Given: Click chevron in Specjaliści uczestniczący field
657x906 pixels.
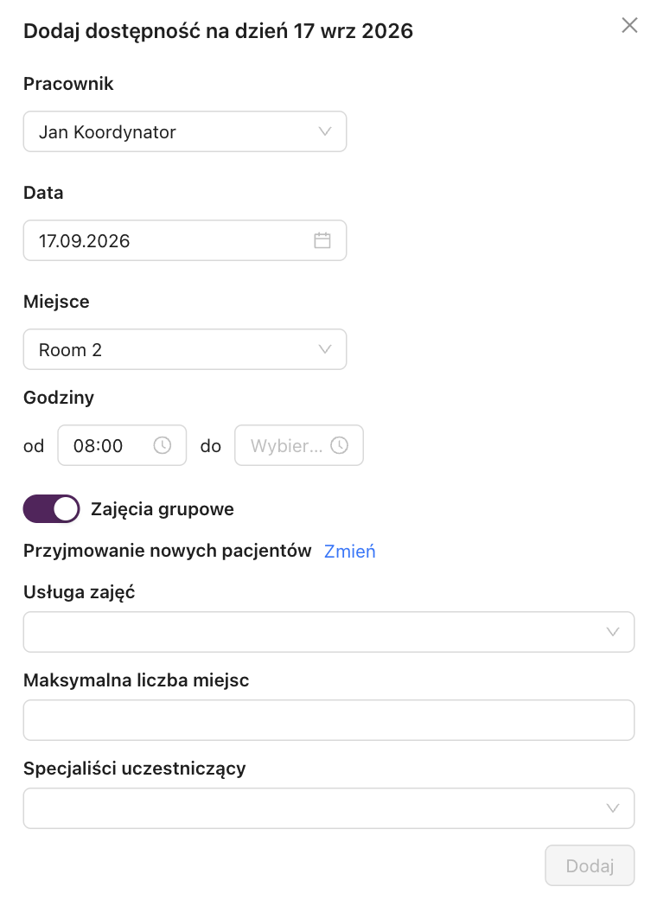Looking at the screenshot, I should click(613, 808).
